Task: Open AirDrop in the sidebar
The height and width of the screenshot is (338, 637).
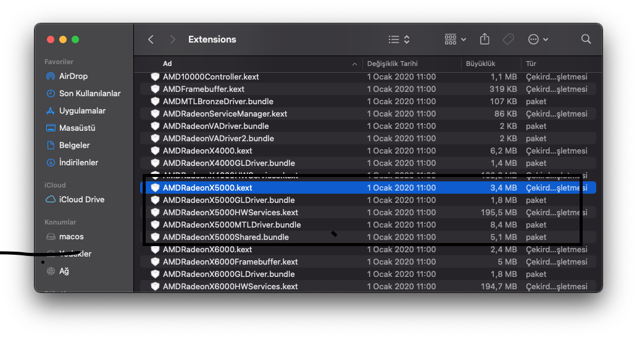Action: [x=73, y=76]
